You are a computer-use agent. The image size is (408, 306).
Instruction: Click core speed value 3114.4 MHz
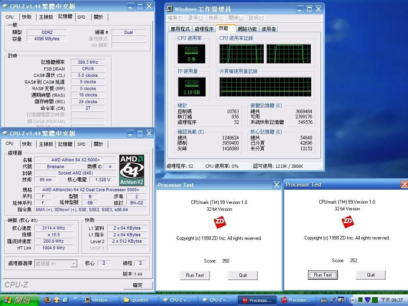tap(54, 228)
